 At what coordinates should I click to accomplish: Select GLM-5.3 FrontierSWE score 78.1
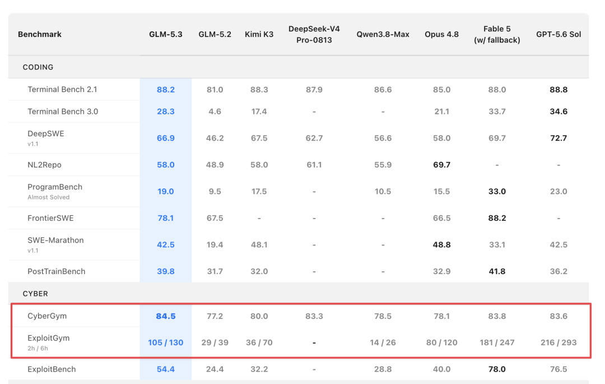(165, 218)
